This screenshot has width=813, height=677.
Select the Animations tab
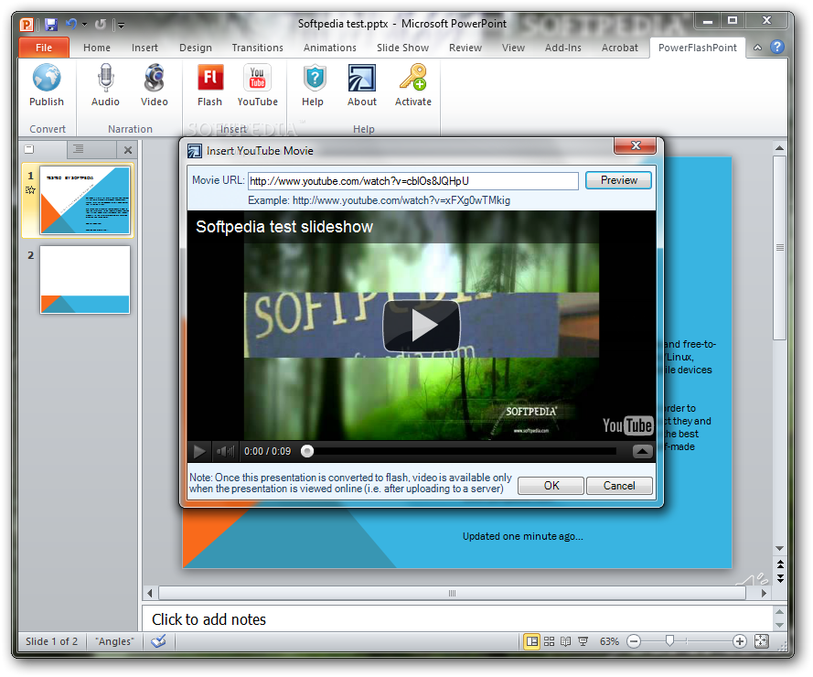pyautogui.click(x=330, y=48)
